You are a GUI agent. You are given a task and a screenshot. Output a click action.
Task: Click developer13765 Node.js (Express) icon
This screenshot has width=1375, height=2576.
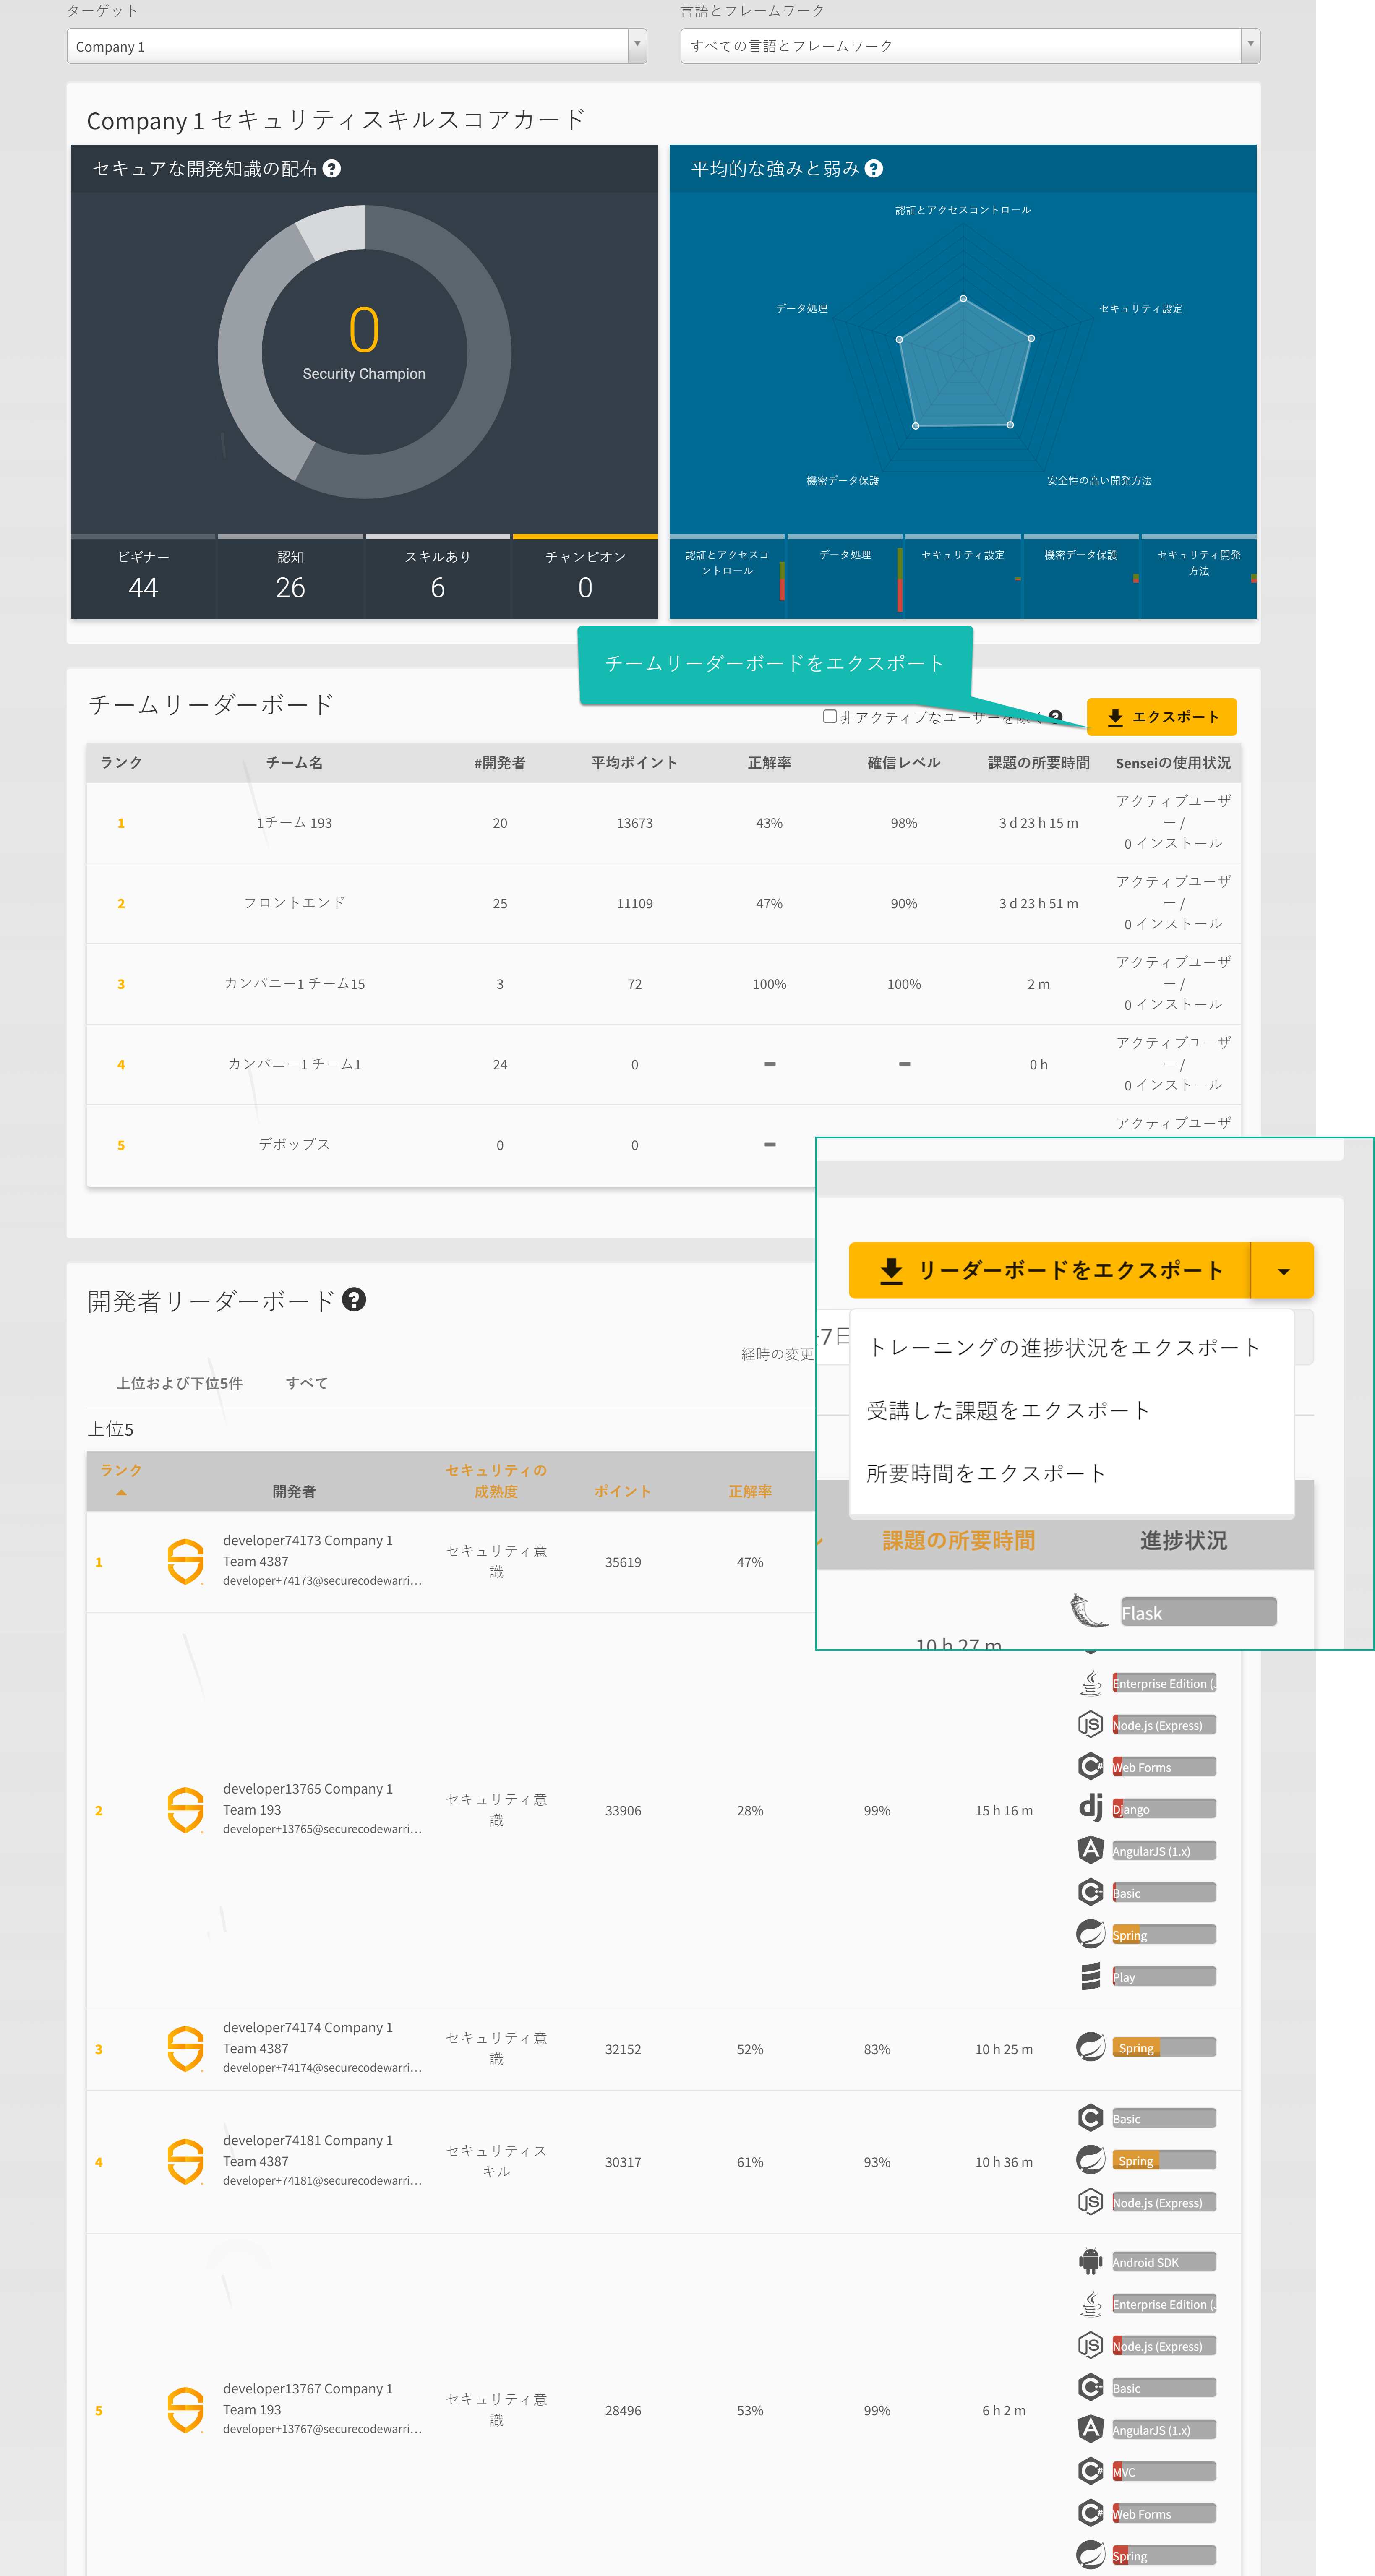(x=1090, y=1724)
